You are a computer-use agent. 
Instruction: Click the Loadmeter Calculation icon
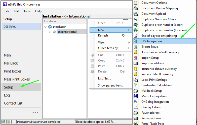pyautogui.click(x=136, y=85)
